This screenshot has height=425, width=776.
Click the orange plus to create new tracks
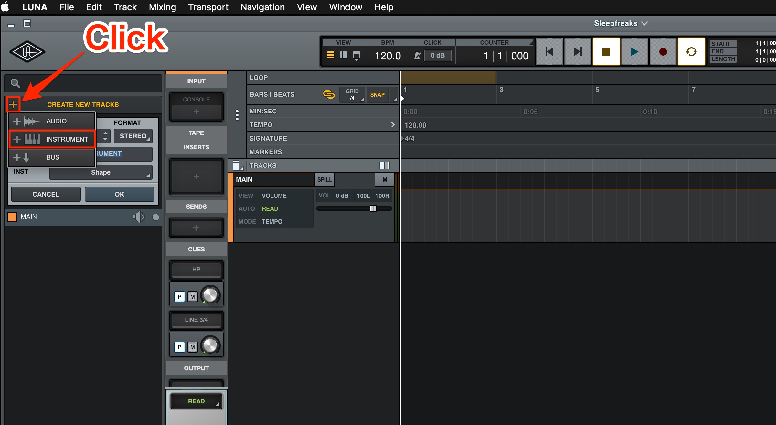pyautogui.click(x=13, y=104)
